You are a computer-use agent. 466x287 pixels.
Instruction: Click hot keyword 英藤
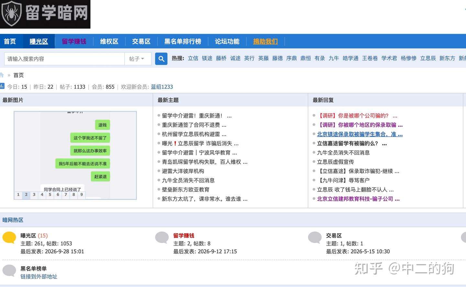(x=263, y=58)
